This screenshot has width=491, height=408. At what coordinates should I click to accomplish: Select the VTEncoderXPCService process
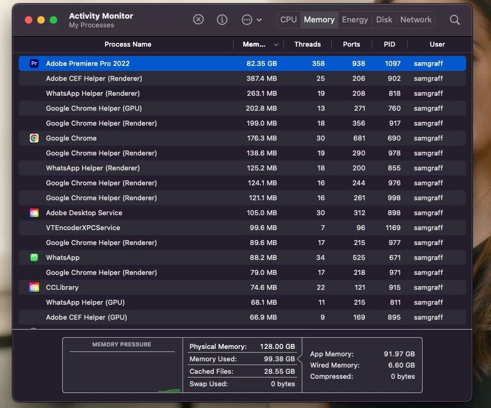coord(242,228)
